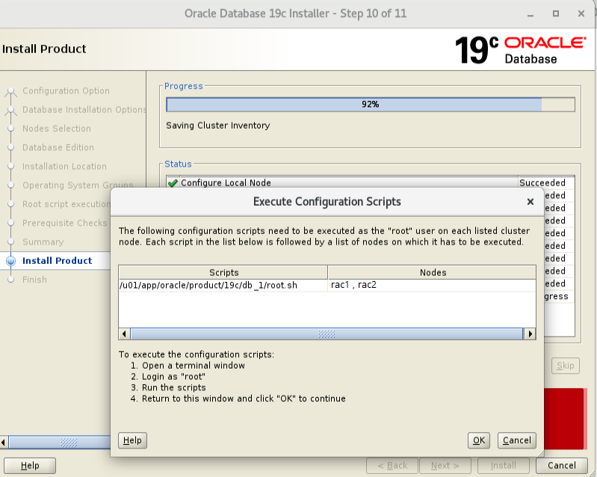Maximize the Oracle installer window
This screenshot has height=477, width=597.
(555, 13)
